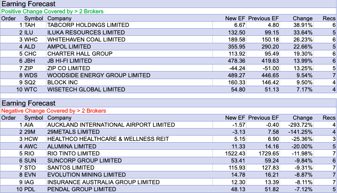337x193 pixels.
Task: Select the ALD symbol cell
Action: pos(30,47)
